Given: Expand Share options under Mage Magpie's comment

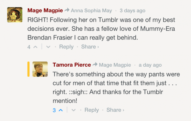Looking at the screenshot, I should point(90,47).
